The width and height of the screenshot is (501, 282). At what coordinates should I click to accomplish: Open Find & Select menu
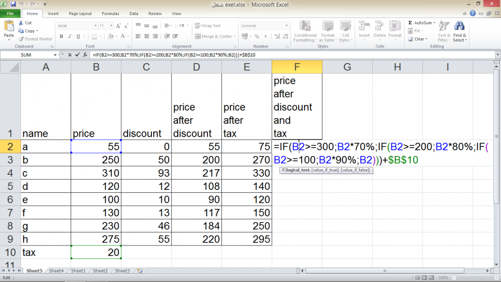click(460, 31)
